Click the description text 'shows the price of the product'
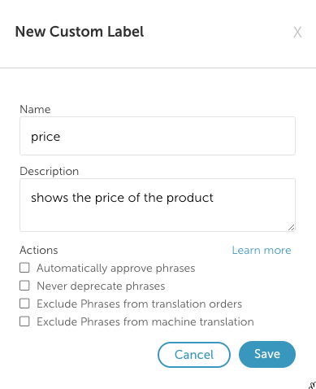This screenshot has width=316, height=389. (x=122, y=198)
